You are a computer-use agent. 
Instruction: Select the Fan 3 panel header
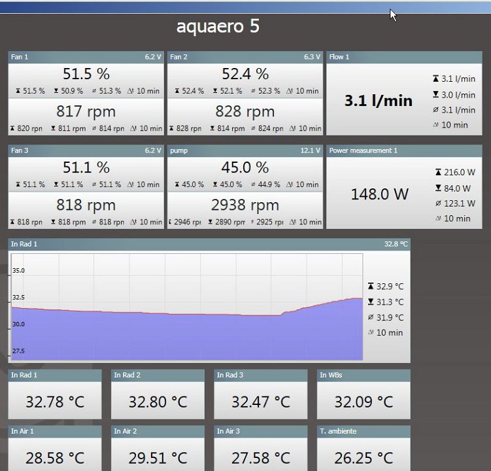(86, 150)
